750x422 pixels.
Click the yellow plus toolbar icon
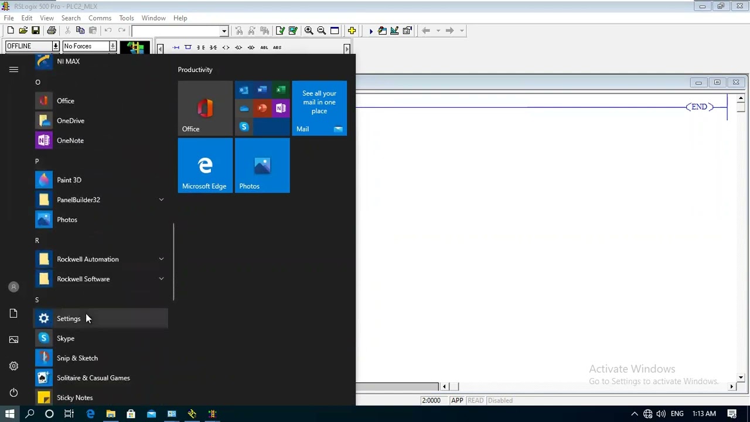point(352,30)
